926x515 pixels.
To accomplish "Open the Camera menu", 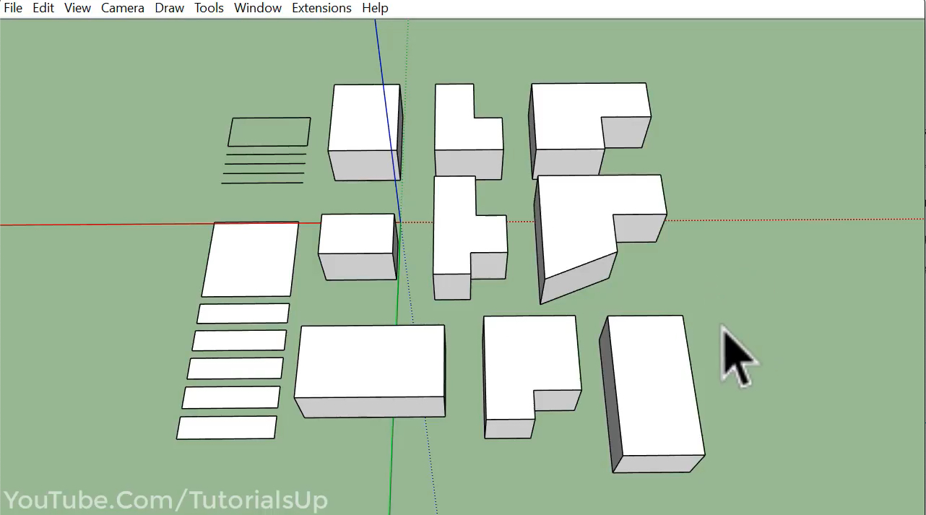I will [x=122, y=8].
